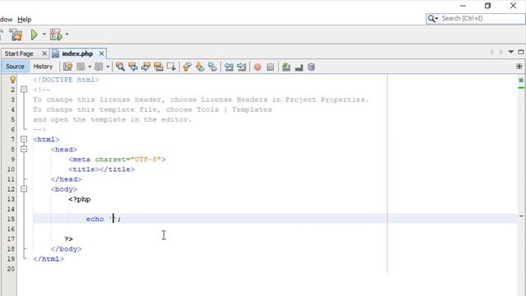Click the "and open the template in the editor." comment
Screen dimensions: 526x296
112,120
